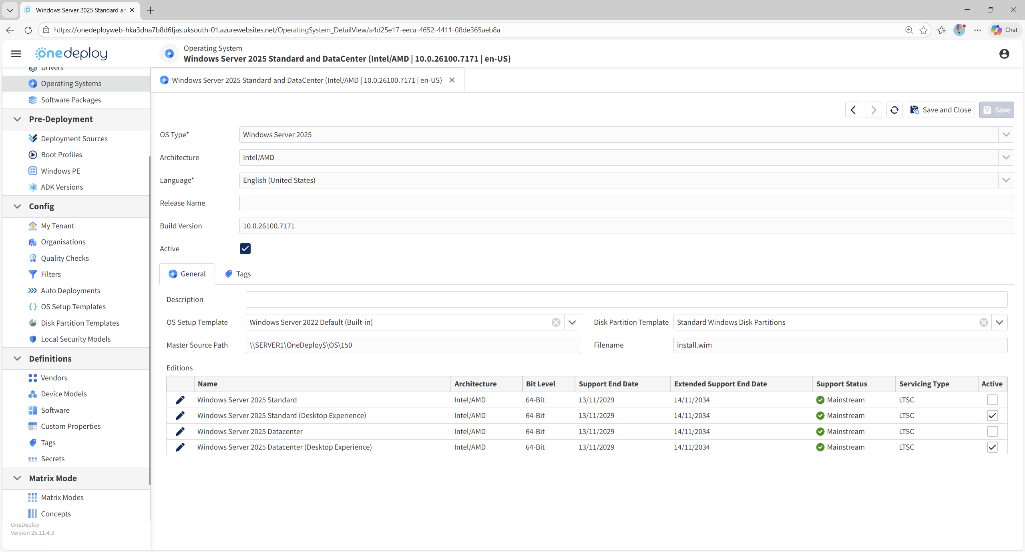Viewport: 1025px width, 552px height.
Task: Open the Language dropdown arrow
Action: [x=1006, y=180]
